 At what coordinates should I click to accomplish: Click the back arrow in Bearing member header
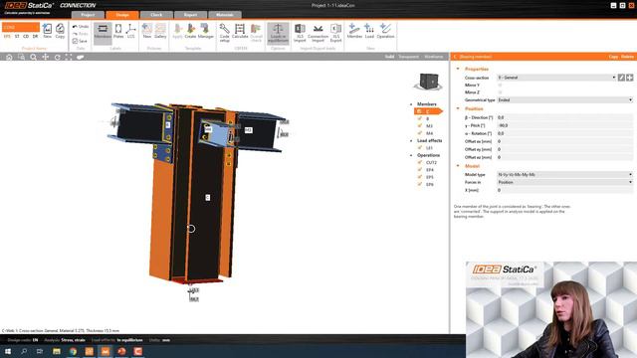tap(455, 57)
